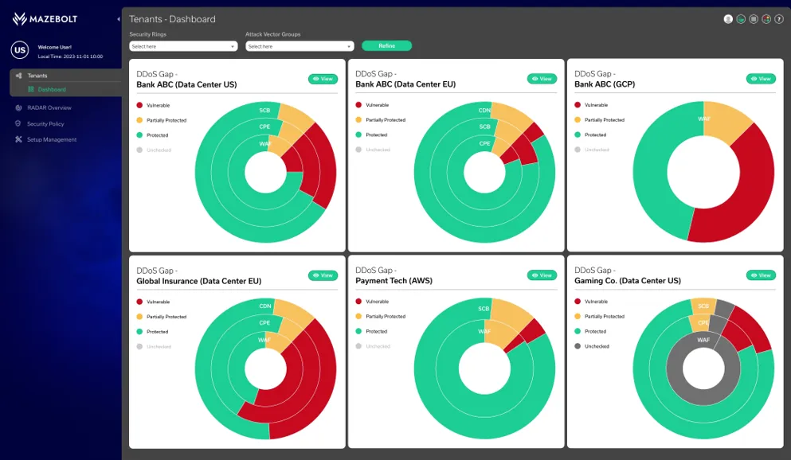Click SCB ring label in Payment Tech (AWS) chart

[484, 308]
